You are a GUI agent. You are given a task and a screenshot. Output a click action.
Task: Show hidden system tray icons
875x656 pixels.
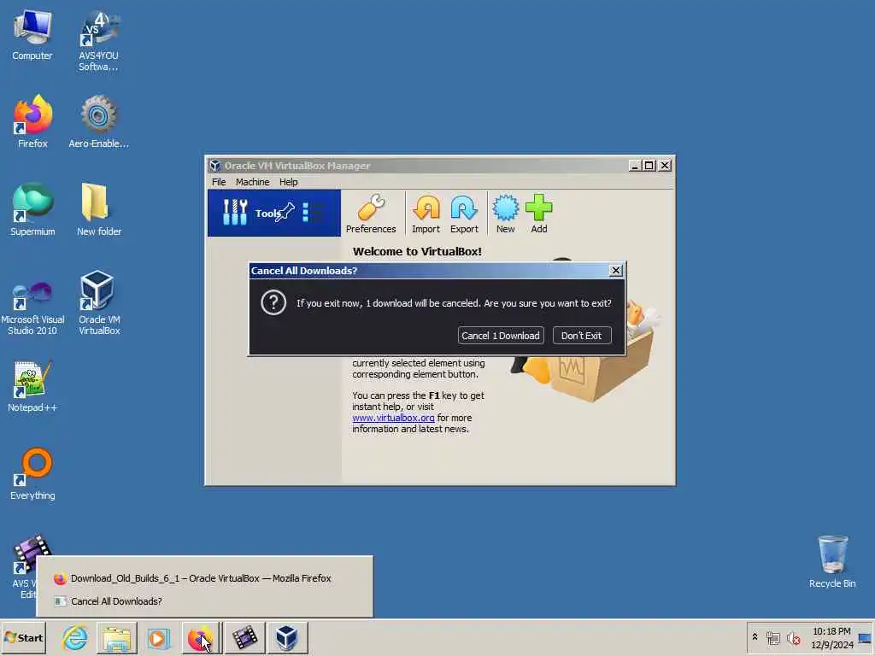[x=755, y=637]
